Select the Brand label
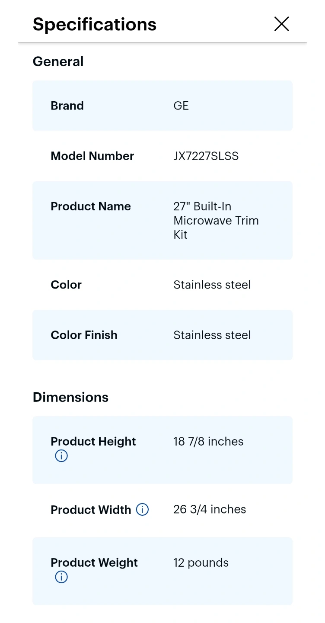The image size is (325, 623). [x=67, y=106]
